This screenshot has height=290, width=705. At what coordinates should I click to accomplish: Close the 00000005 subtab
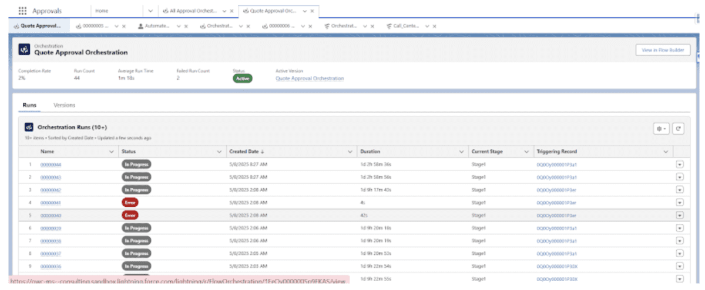pyautogui.click(x=125, y=26)
